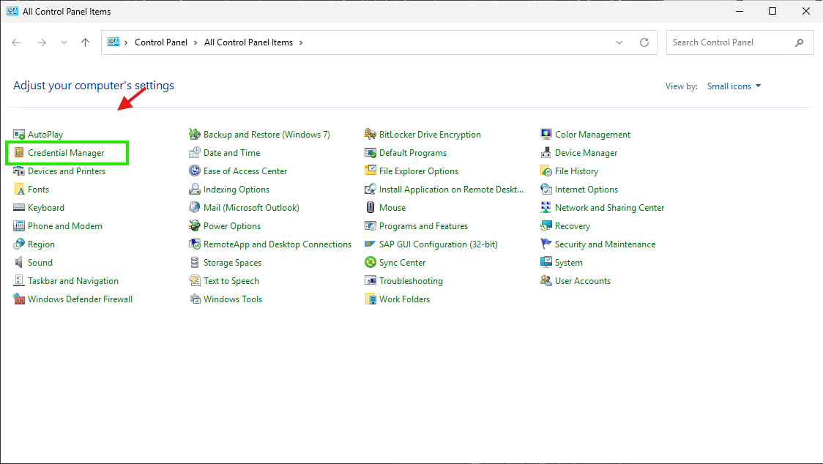Image resolution: width=823 pixels, height=464 pixels.
Task: Open the recent locations dropdown arrow
Action: point(64,42)
